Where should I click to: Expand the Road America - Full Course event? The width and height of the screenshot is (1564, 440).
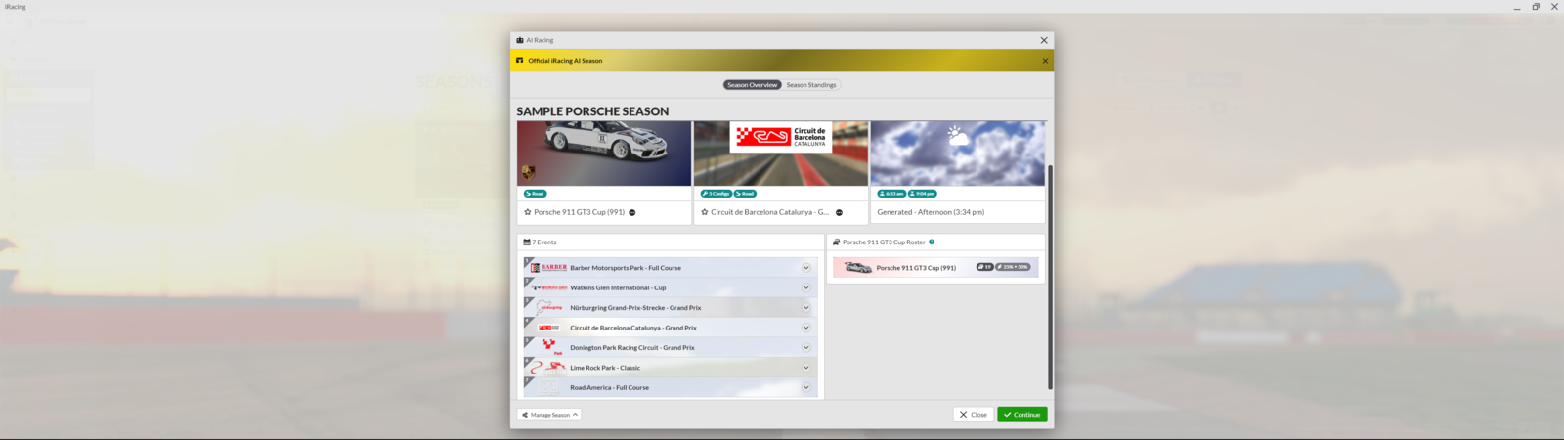pos(806,388)
